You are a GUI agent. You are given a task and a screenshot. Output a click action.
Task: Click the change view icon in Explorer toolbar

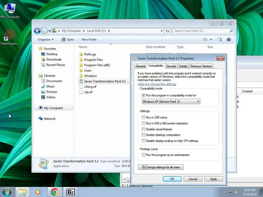tap(205, 40)
